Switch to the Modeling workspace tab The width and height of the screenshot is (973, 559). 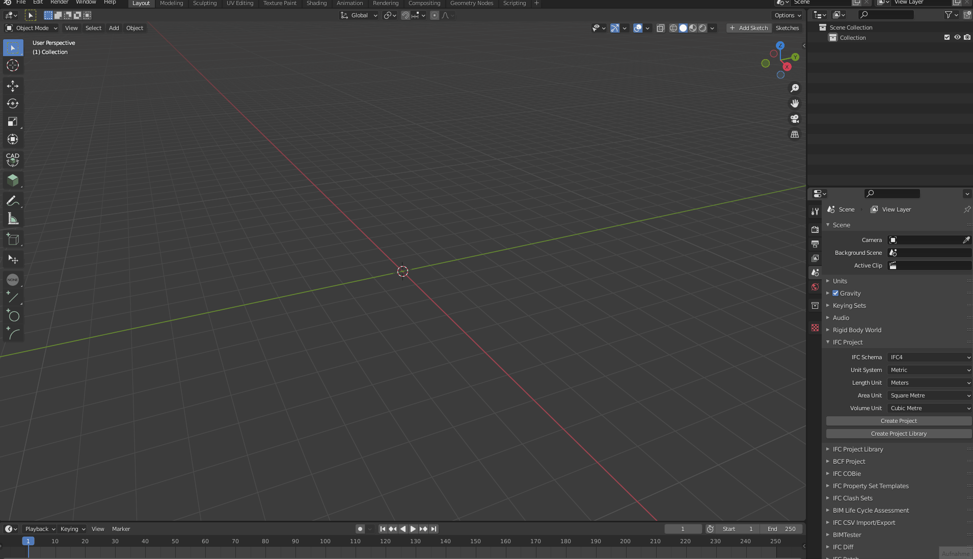(171, 3)
